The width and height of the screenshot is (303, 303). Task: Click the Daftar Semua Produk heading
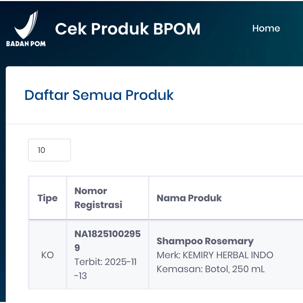point(99,95)
